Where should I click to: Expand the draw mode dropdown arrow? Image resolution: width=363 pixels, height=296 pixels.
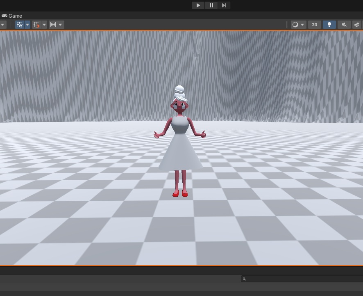click(x=303, y=25)
